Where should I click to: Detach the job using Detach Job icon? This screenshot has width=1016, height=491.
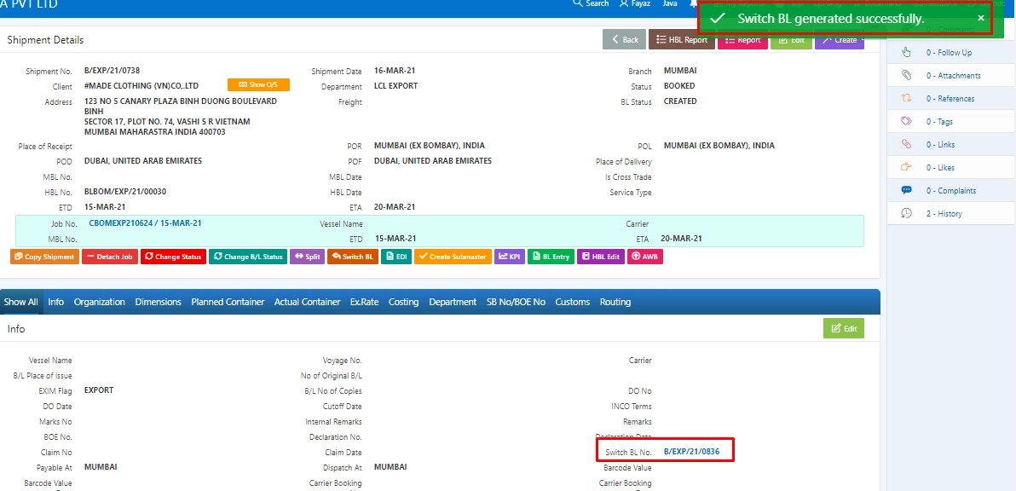click(x=109, y=256)
